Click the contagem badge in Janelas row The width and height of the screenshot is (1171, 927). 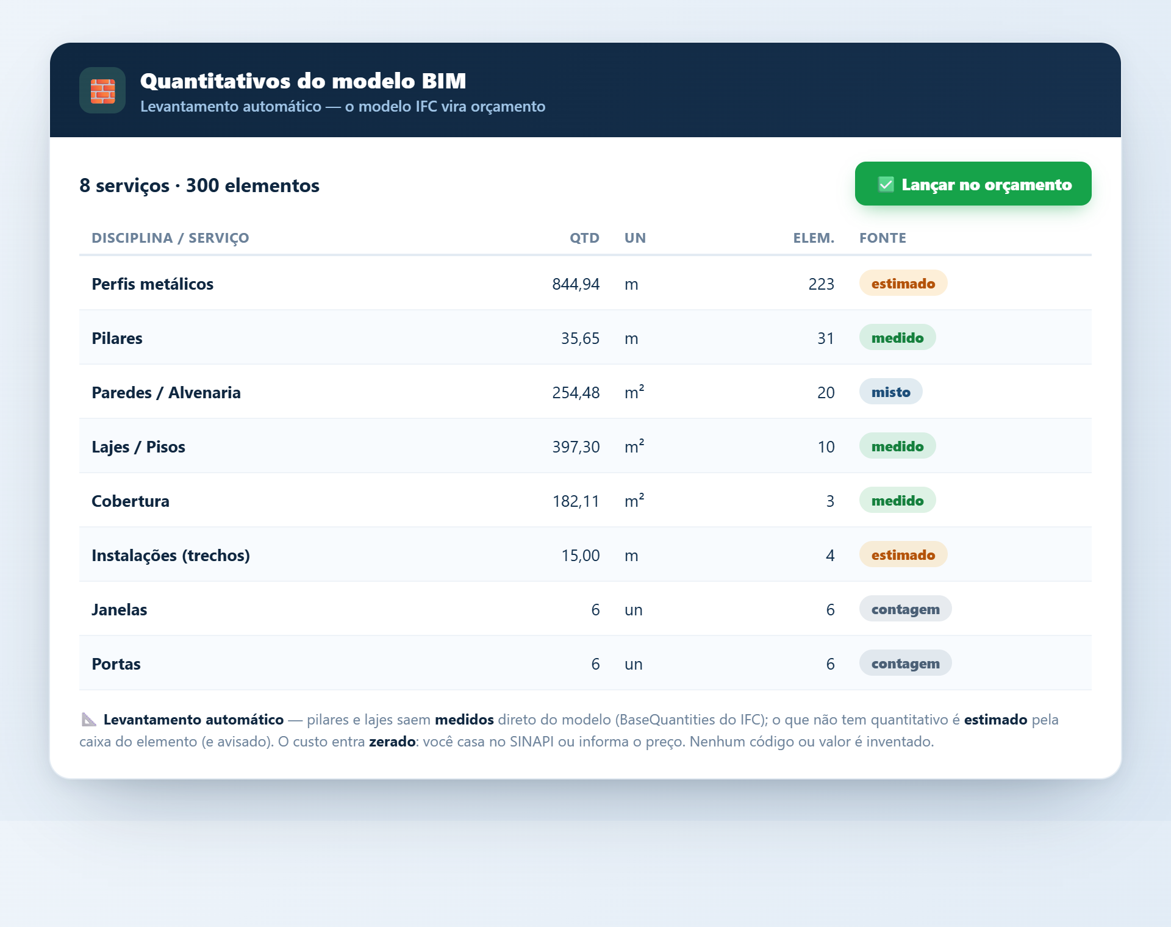tap(905, 609)
